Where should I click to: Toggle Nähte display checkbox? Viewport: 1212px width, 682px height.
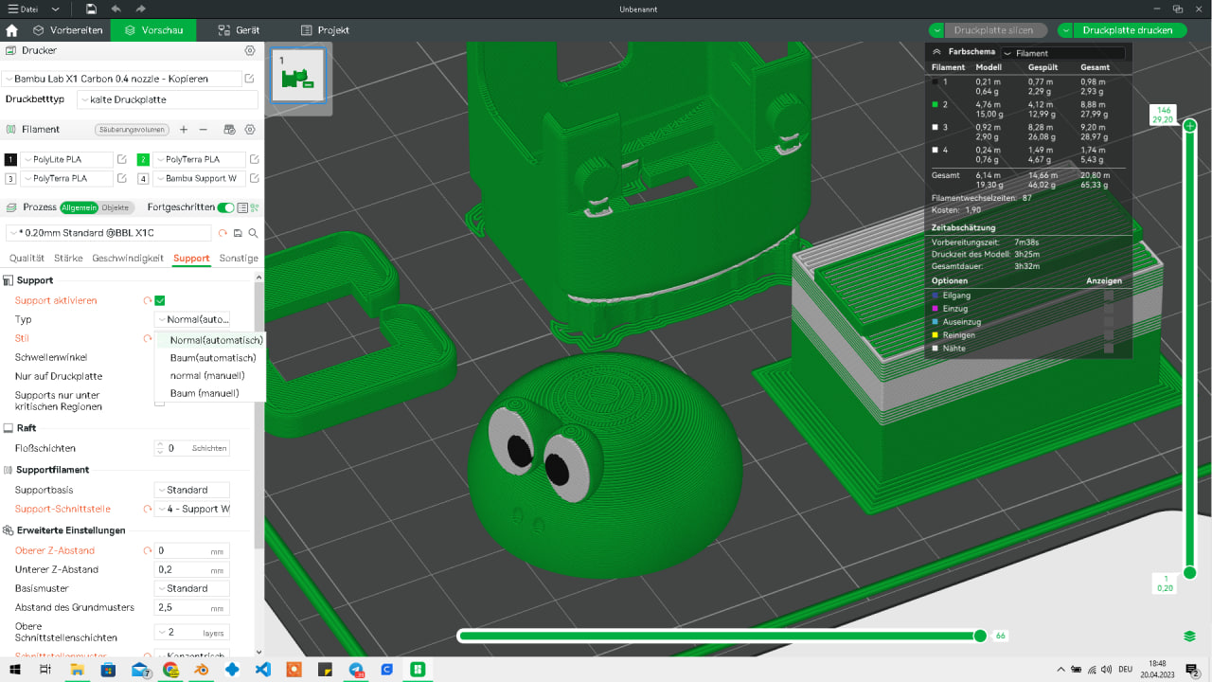[x=1109, y=349]
